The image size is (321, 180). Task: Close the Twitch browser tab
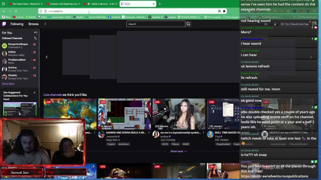click(x=153, y=4)
